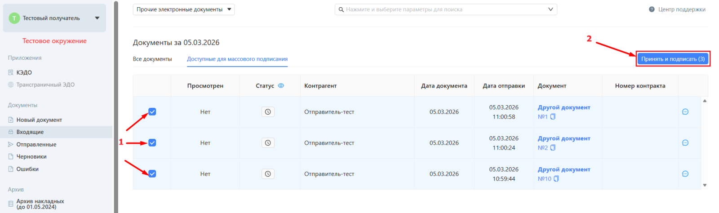Click the eye icon in Статус header

[x=281, y=86]
